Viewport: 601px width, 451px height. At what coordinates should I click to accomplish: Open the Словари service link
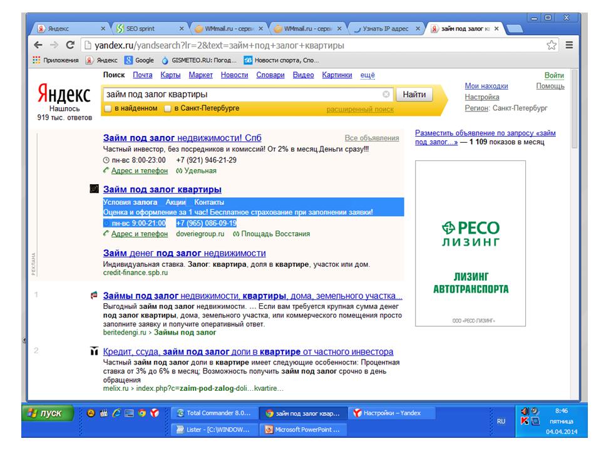tap(270, 75)
